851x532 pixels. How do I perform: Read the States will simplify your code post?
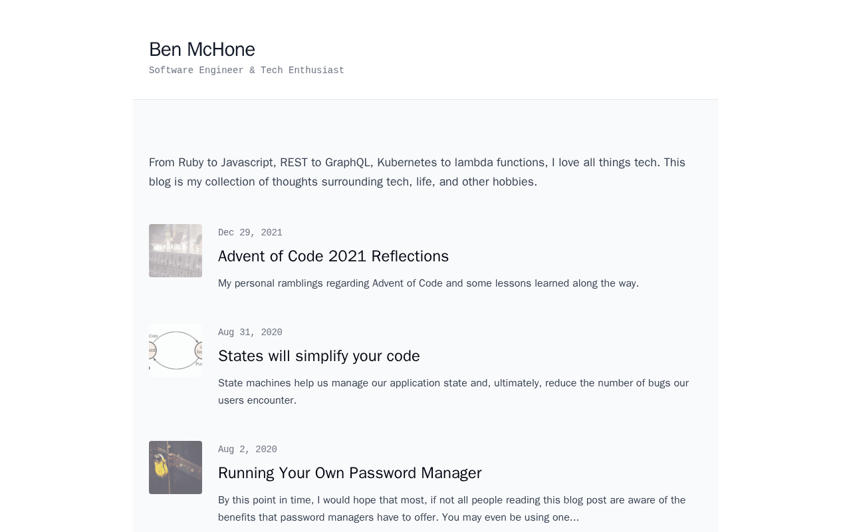coord(318,356)
